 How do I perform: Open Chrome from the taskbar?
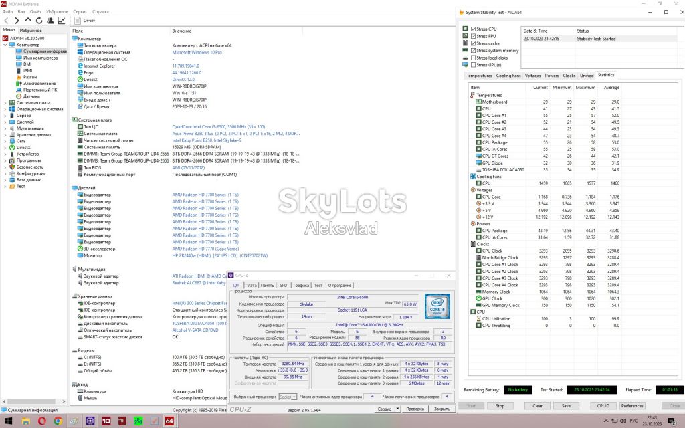[x=58, y=421]
